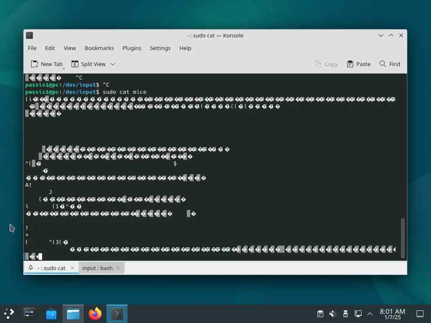
Task: Open Discover software center from taskbar
Action: coord(51,314)
